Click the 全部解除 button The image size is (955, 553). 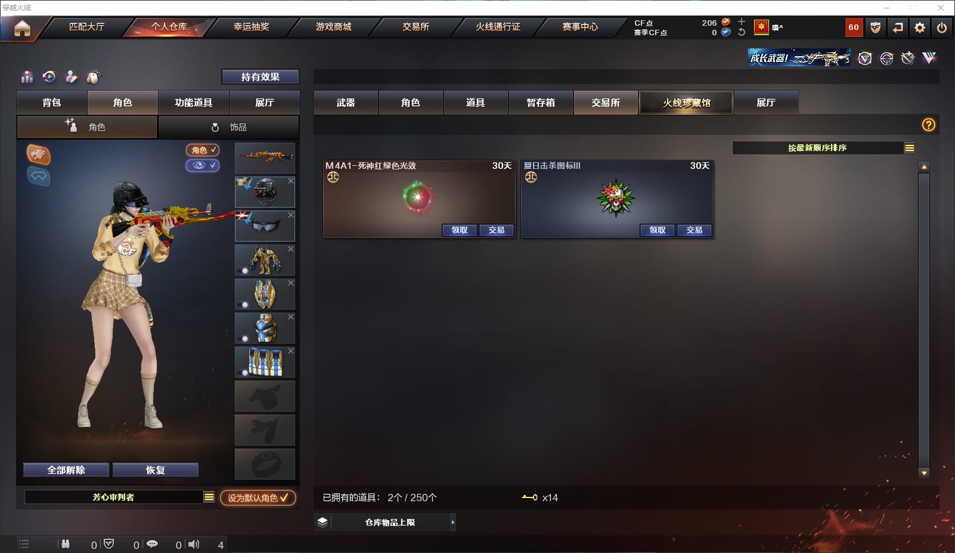(66, 470)
